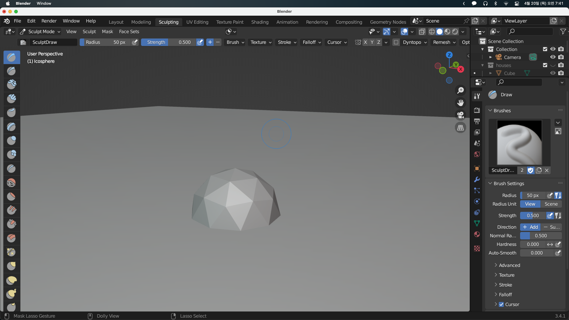
Task: Uncheck the Collection exclude checkbox
Action: [545, 49]
